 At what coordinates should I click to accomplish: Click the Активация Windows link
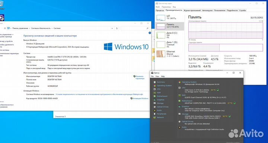pos(140,98)
